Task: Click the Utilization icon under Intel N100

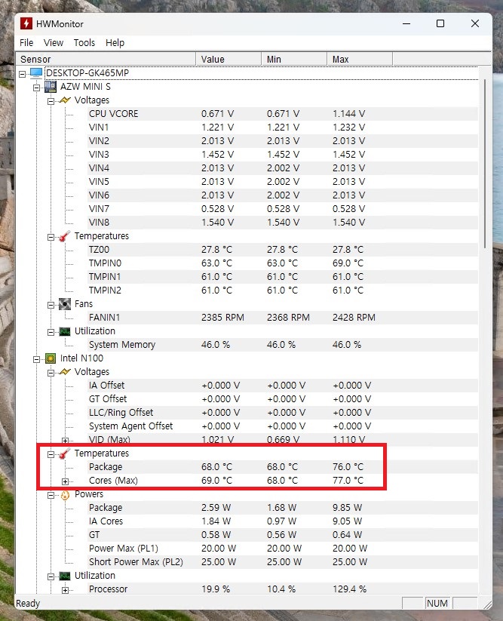Action: [65, 576]
